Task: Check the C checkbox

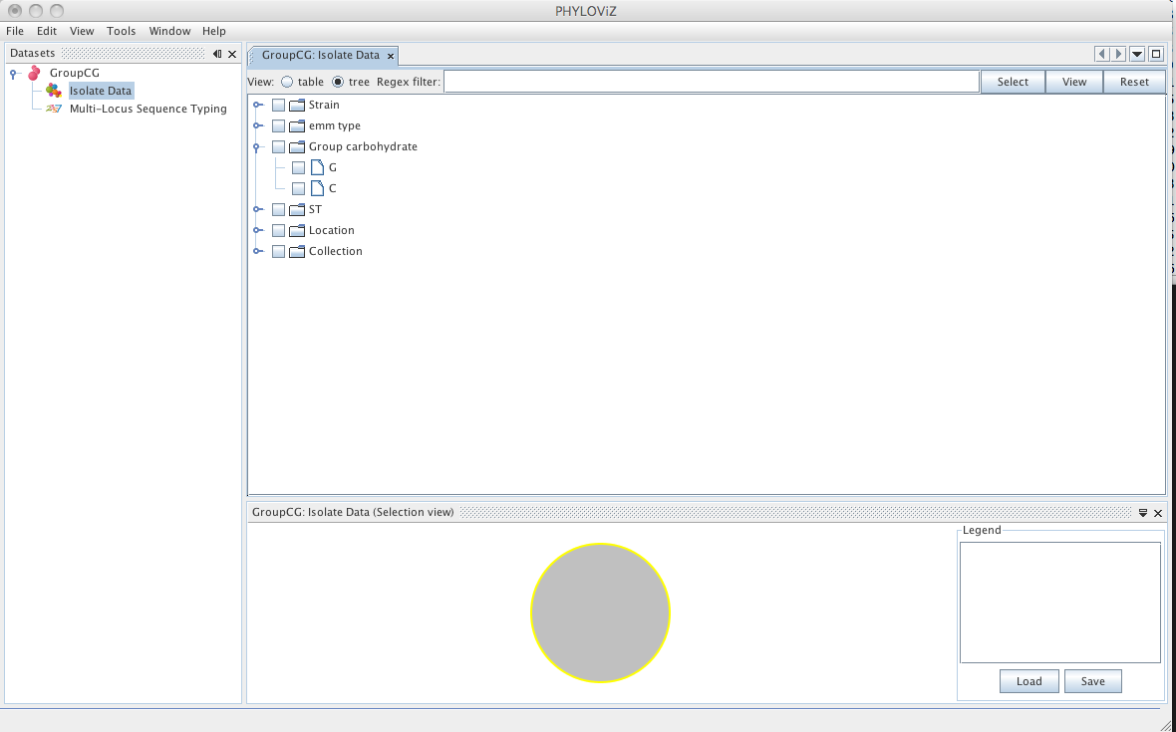Action: [x=299, y=189]
